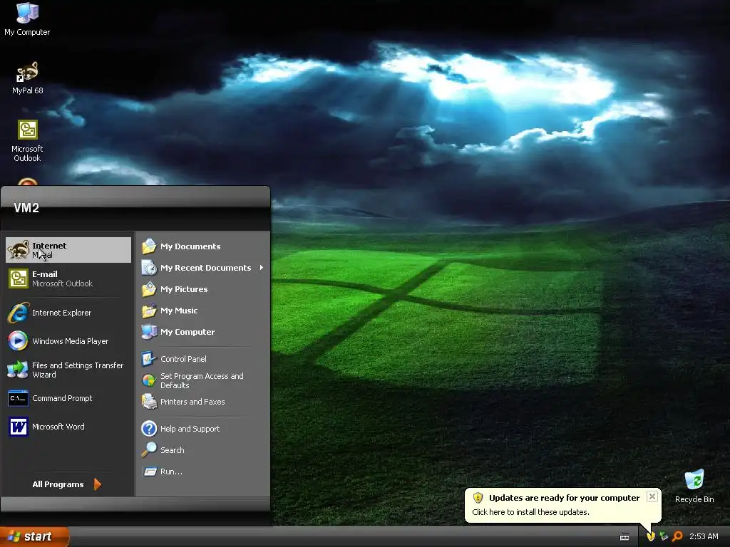Expand the All Programs list
This screenshot has height=547, width=730.
66,484
